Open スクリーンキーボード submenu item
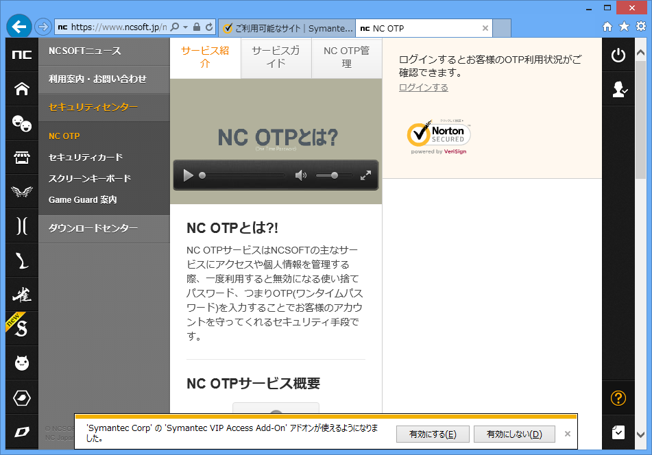 90,179
